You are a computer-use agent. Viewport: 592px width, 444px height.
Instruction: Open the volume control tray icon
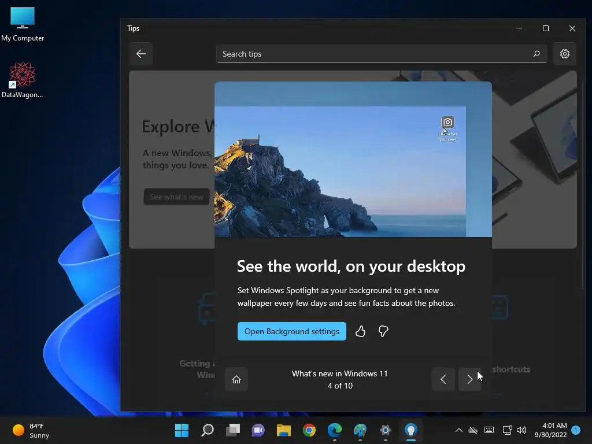click(521, 430)
